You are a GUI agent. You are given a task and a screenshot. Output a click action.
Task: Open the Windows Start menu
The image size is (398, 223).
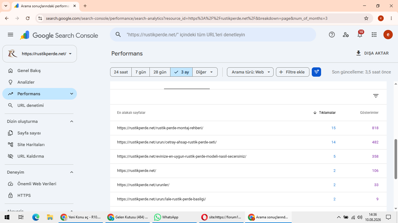pos(7,217)
